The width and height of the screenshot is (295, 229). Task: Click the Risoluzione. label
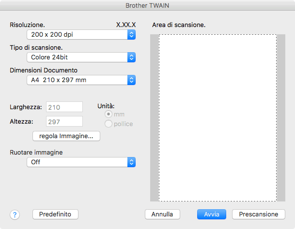(x=27, y=25)
